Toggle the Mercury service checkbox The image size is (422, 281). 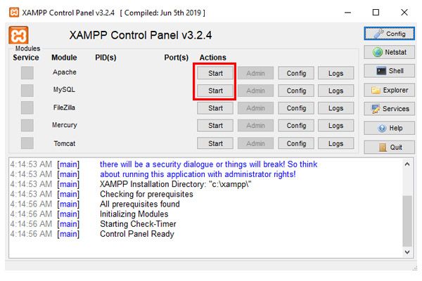27,125
